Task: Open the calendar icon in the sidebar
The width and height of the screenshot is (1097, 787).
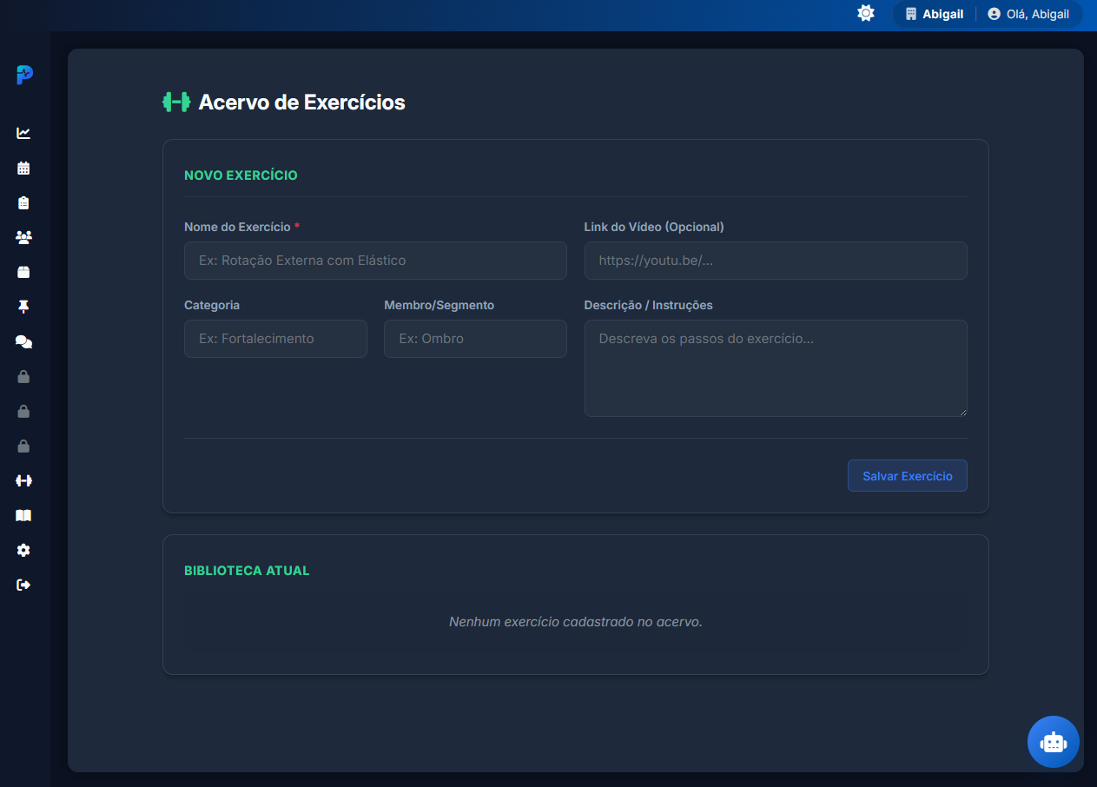Action: click(23, 168)
